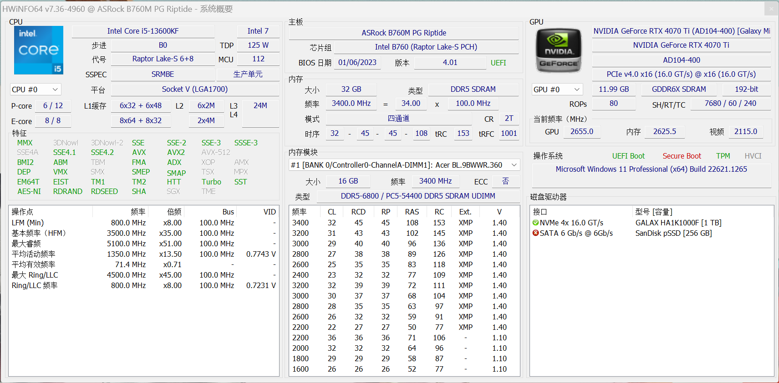Select the 3400 XMP timing row
The height and width of the screenshot is (383, 779).
click(x=404, y=223)
